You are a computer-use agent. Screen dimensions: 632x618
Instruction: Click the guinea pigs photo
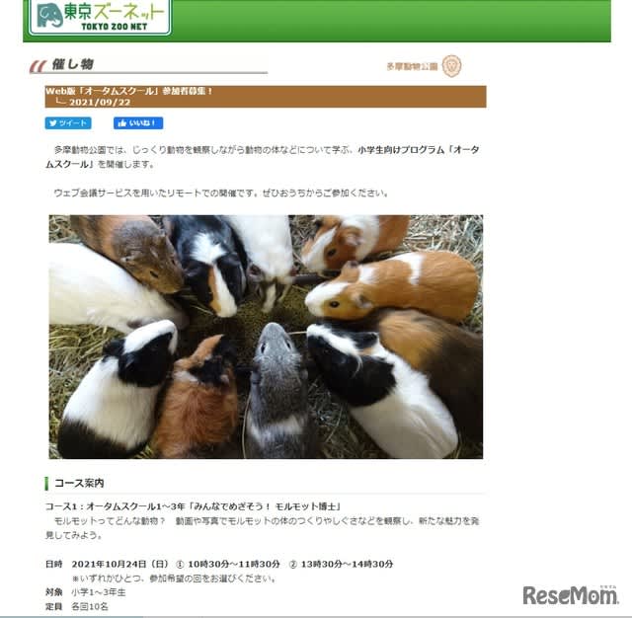(266, 337)
